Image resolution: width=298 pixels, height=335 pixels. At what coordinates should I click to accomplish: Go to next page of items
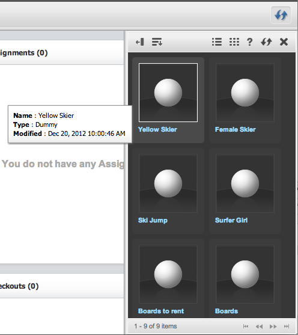tap(273, 326)
